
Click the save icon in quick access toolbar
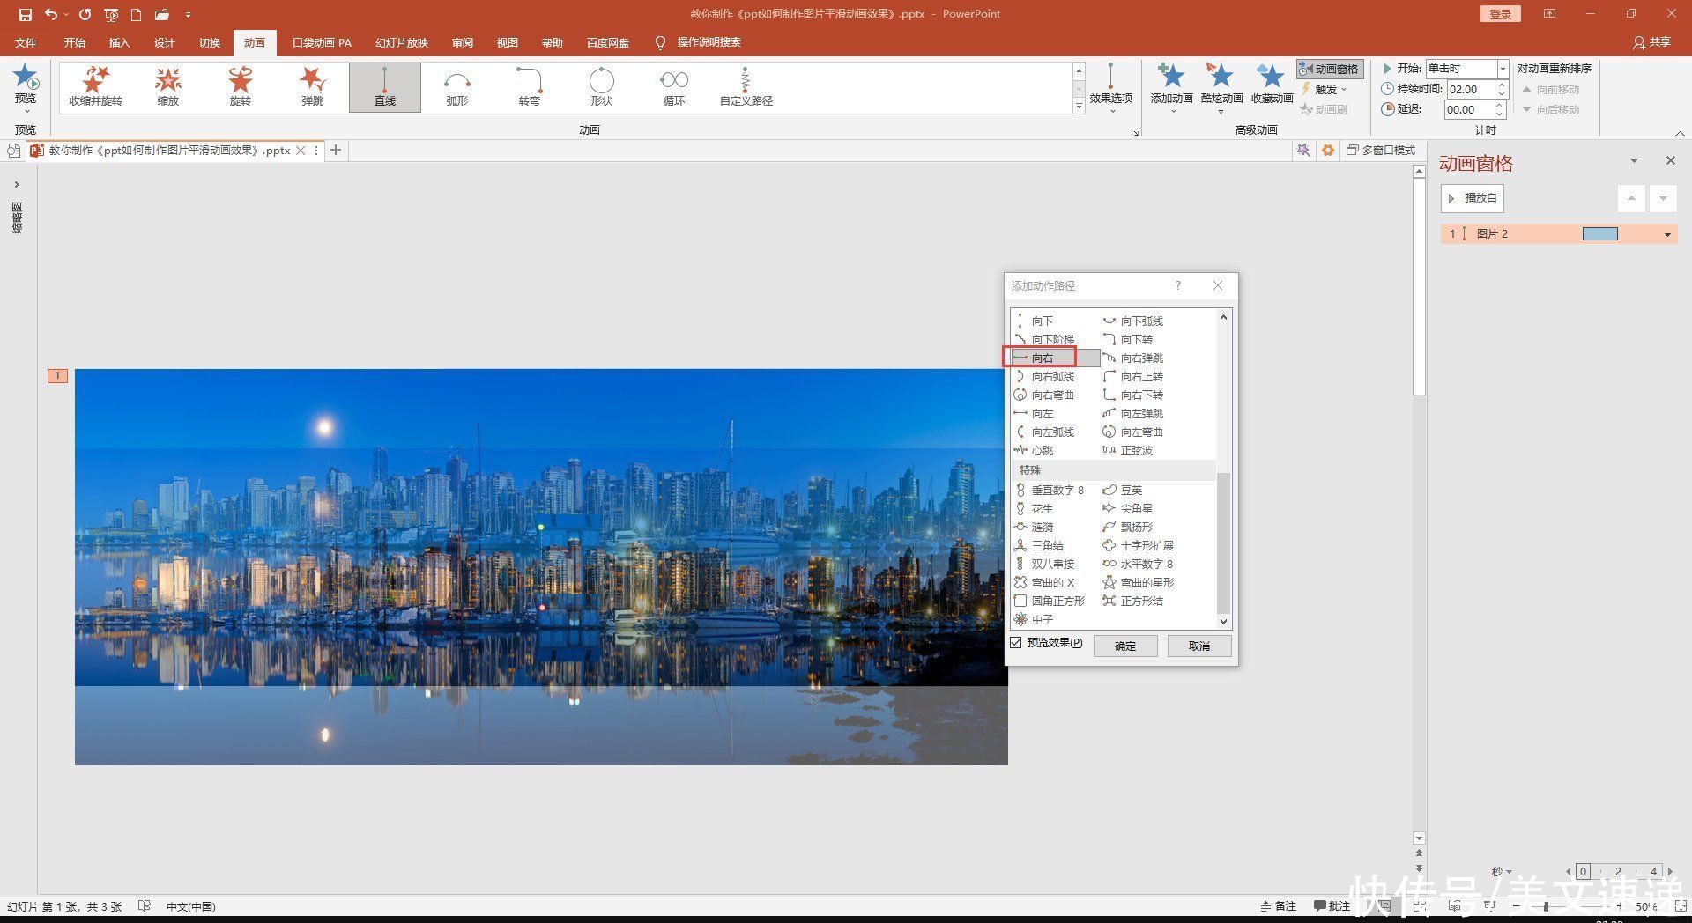pos(25,14)
